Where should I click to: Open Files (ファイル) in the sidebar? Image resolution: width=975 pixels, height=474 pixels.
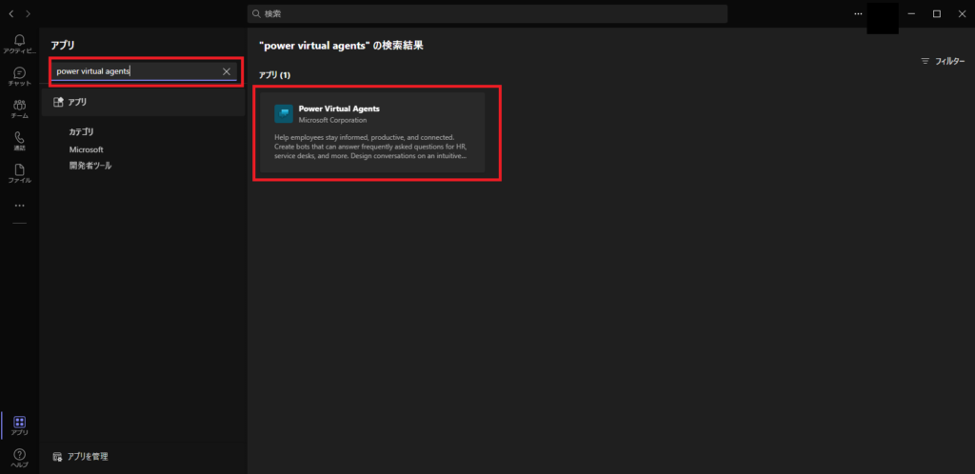pyautogui.click(x=19, y=173)
